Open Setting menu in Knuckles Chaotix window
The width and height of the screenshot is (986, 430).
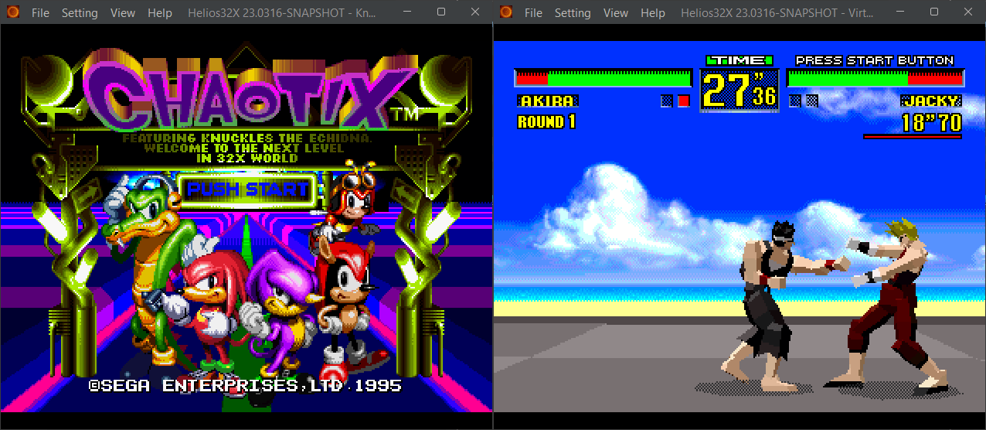tap(80, 13)
